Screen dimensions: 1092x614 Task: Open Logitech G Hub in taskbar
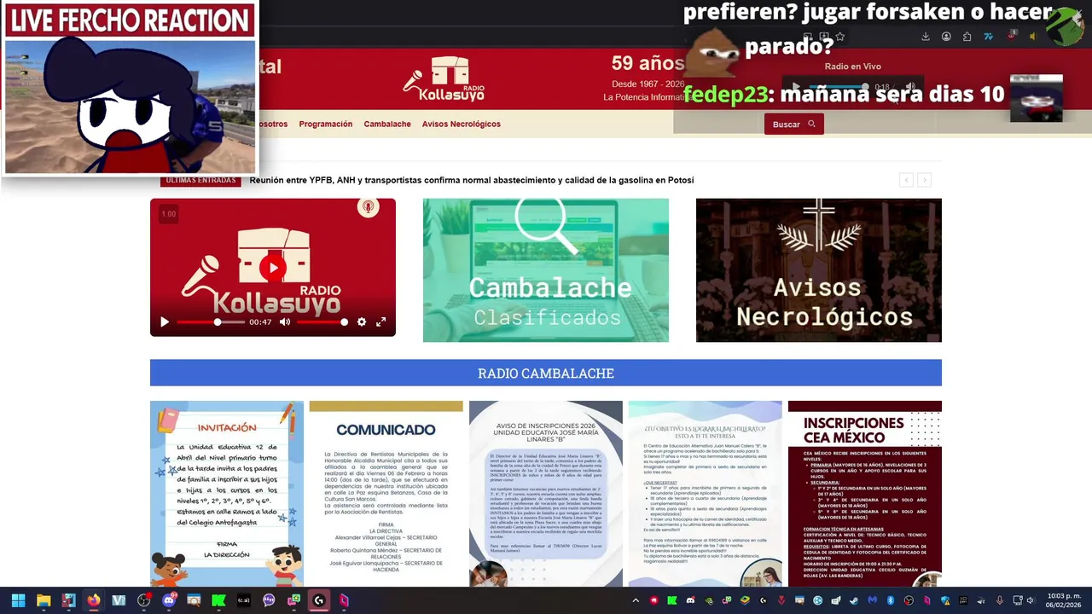pyautogui.click(x=319, y=600)
